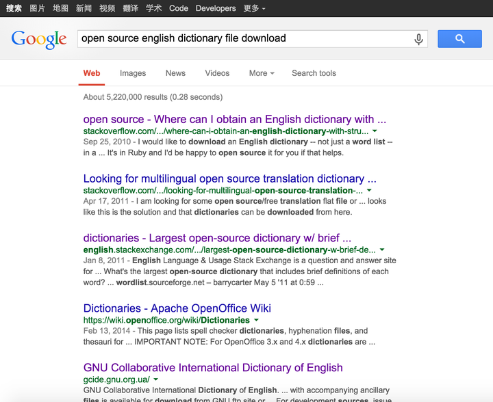
Task: Expand arrow next to english.stackexchange.com URL
Action: (x=382, y=250)
